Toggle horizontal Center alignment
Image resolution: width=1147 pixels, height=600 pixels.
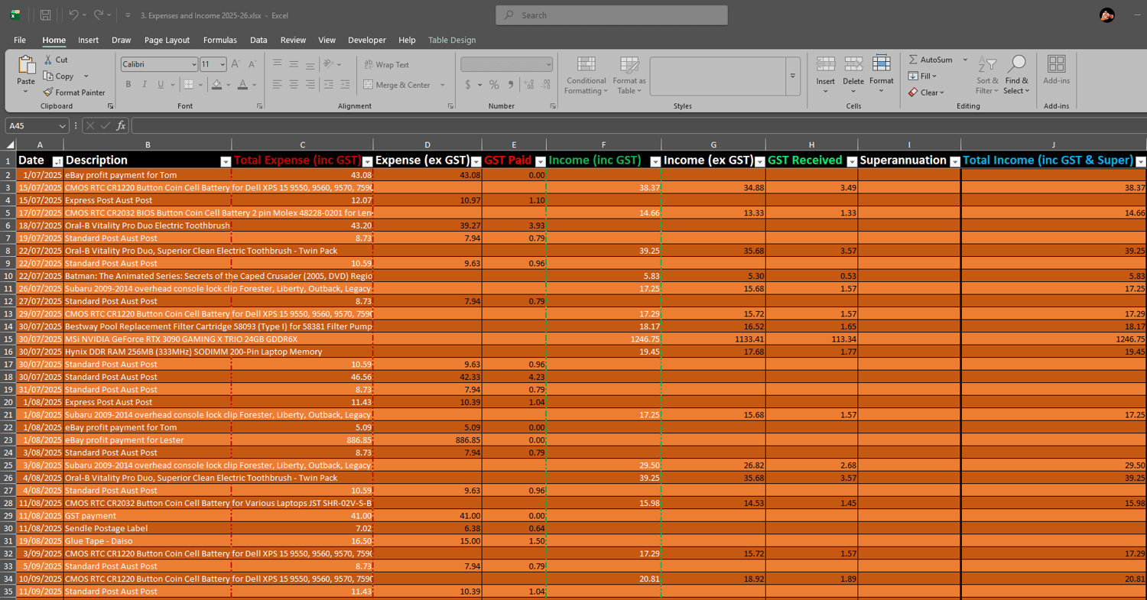coord(294,84)
